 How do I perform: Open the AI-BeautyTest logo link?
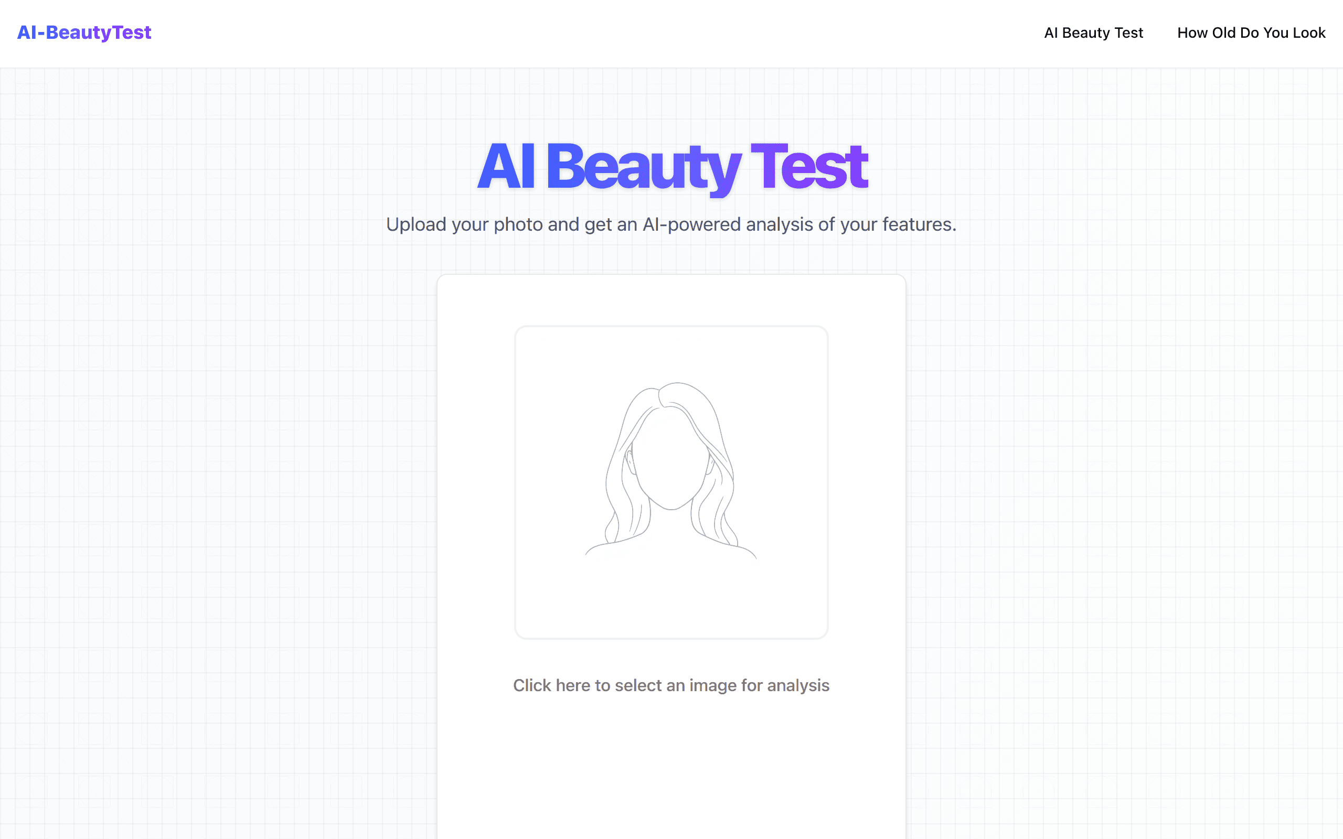(84, 32)
